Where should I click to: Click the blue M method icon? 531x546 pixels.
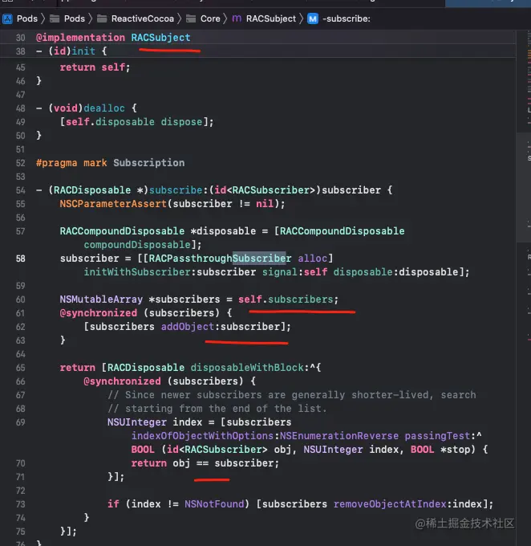(313, 18)
